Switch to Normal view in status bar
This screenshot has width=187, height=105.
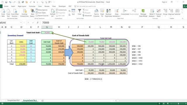pos(160,104)
